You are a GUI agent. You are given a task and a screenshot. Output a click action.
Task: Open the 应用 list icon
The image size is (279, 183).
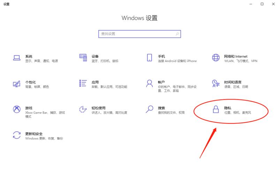[83, 83]
